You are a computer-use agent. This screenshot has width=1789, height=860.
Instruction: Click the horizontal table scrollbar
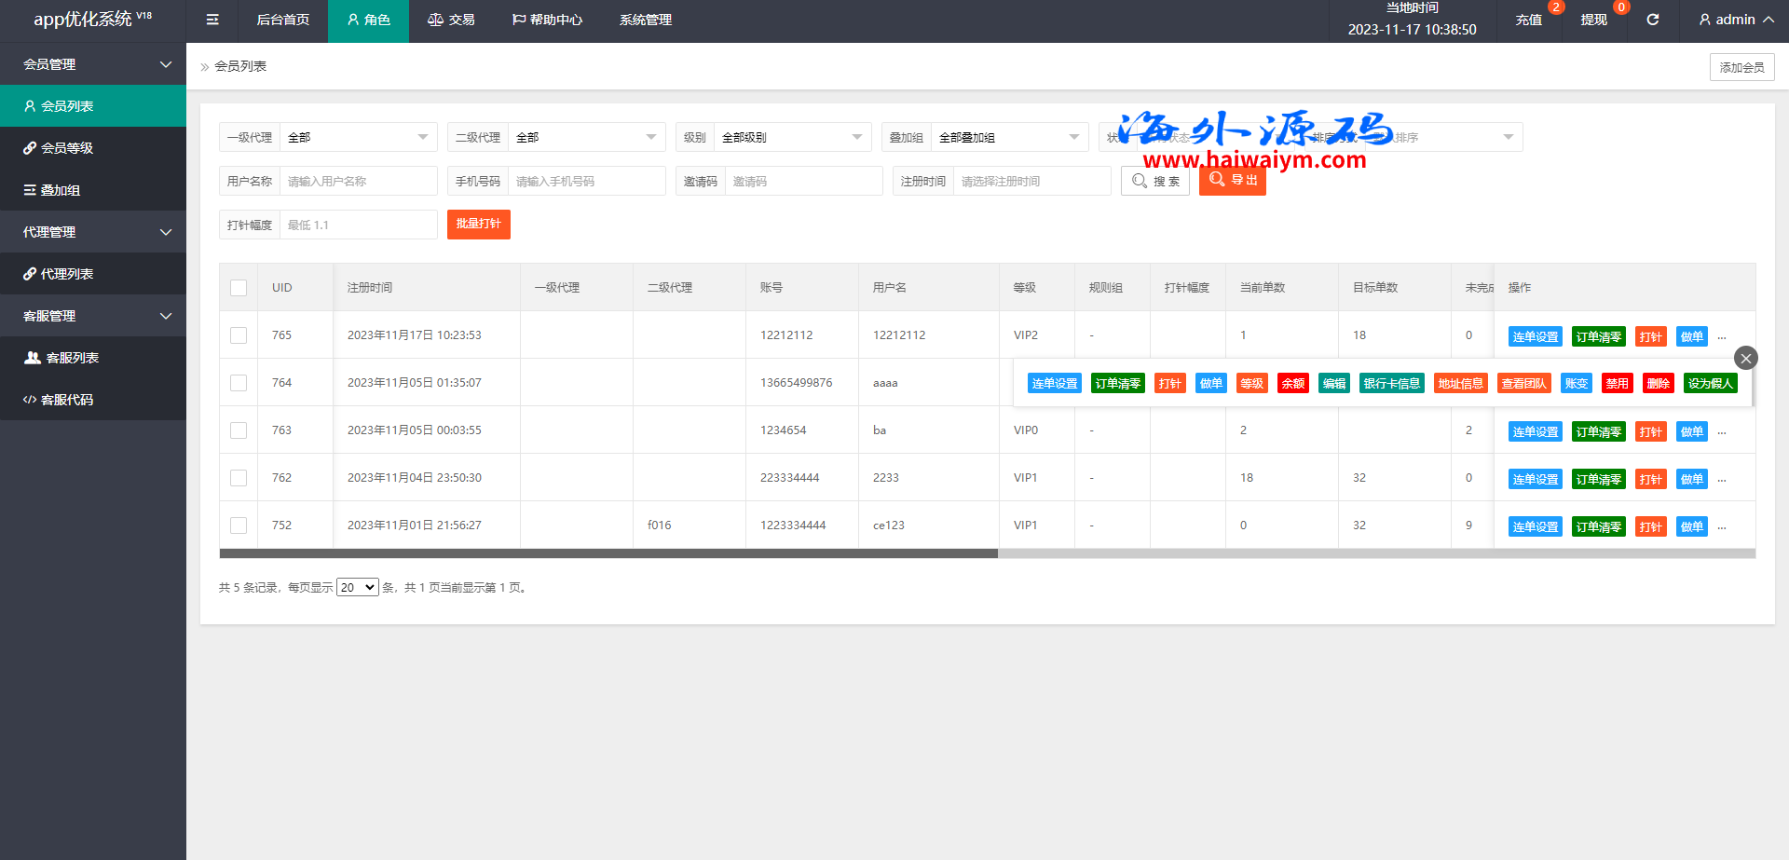(x=608, y=553)
